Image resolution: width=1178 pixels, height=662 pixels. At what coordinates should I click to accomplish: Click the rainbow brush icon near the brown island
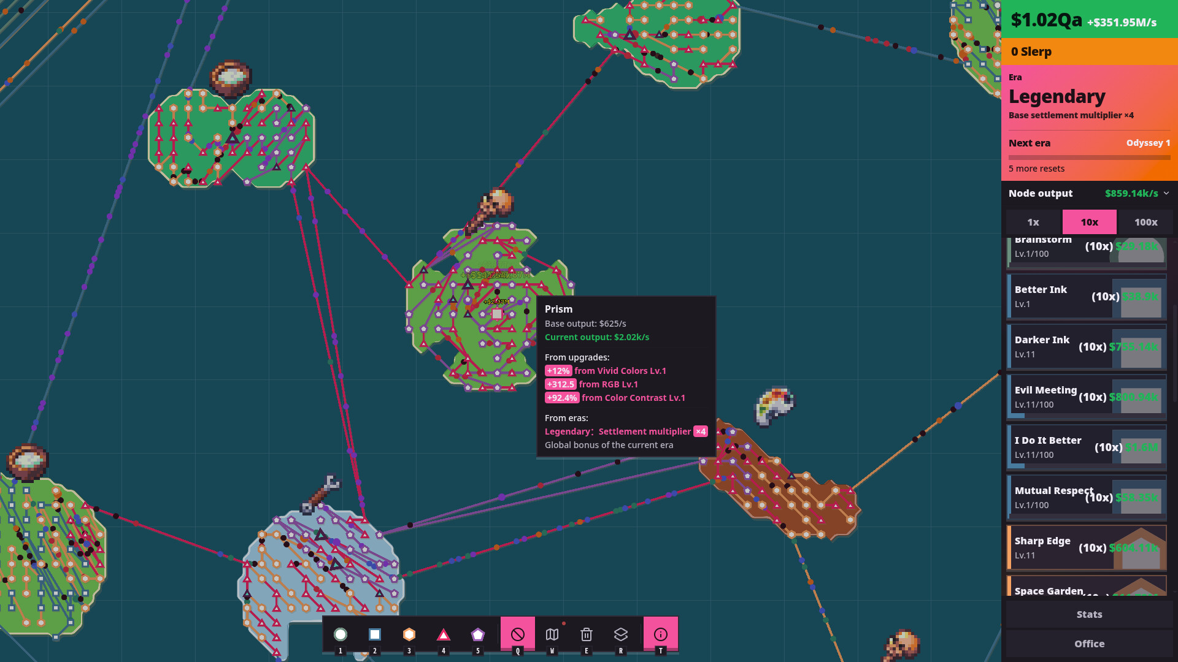pyautogui.click(x=774, y=406)
